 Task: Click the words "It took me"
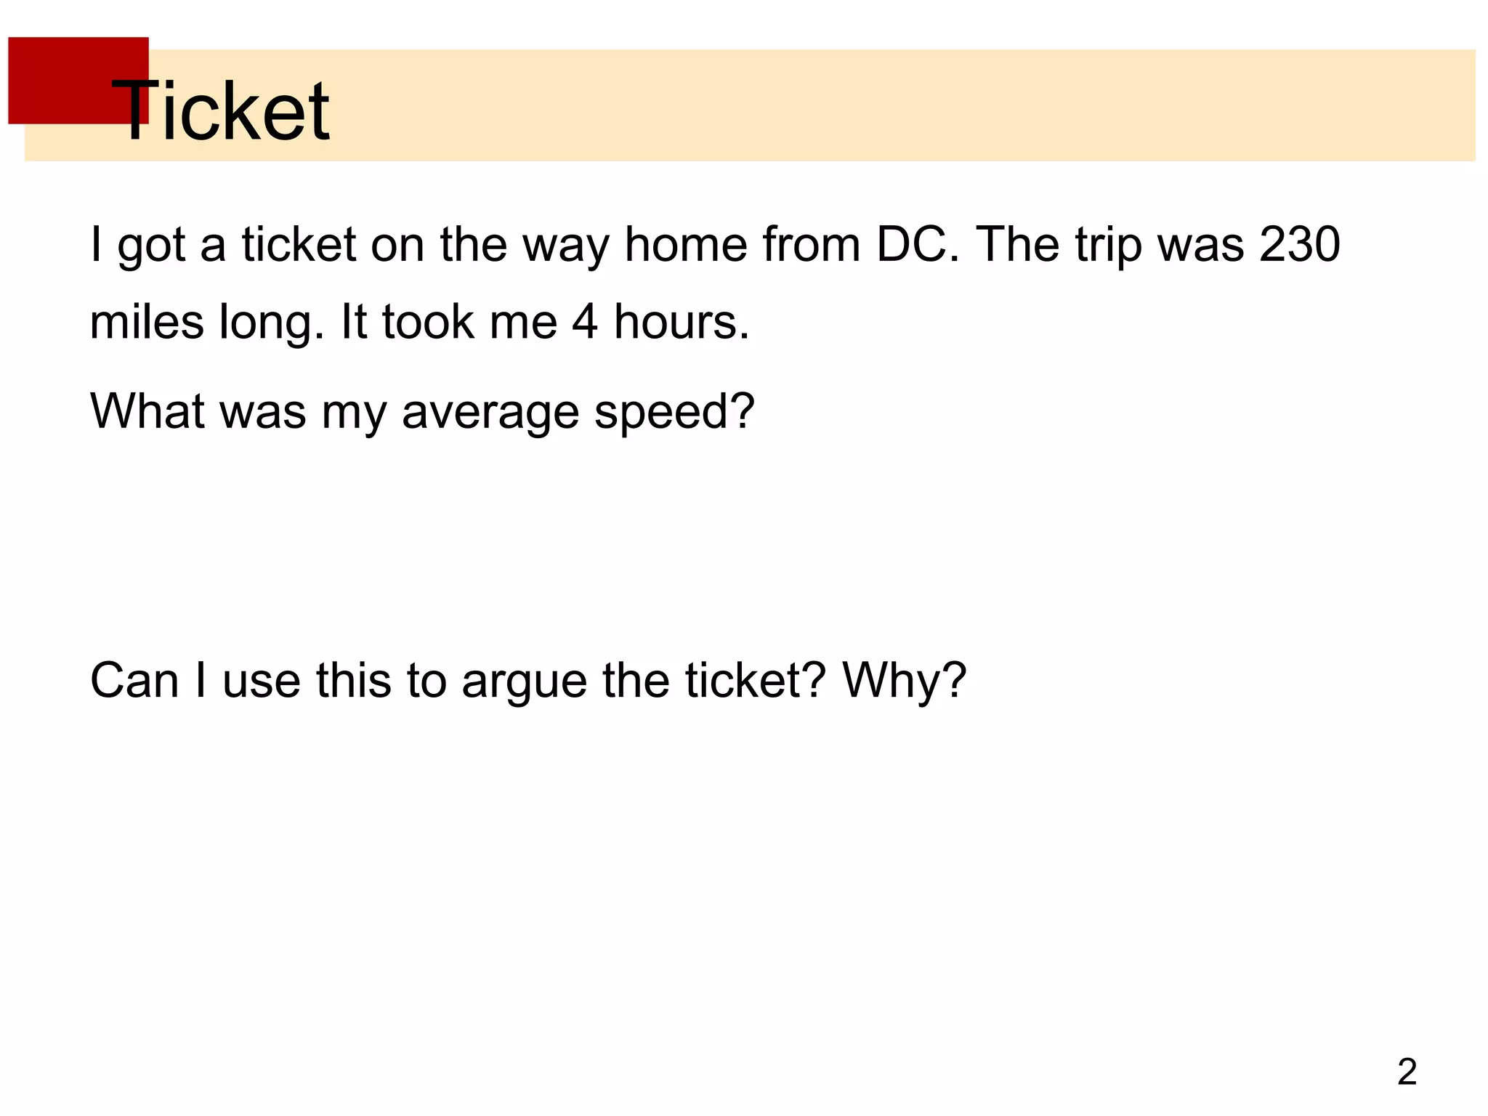pos(448,322)
